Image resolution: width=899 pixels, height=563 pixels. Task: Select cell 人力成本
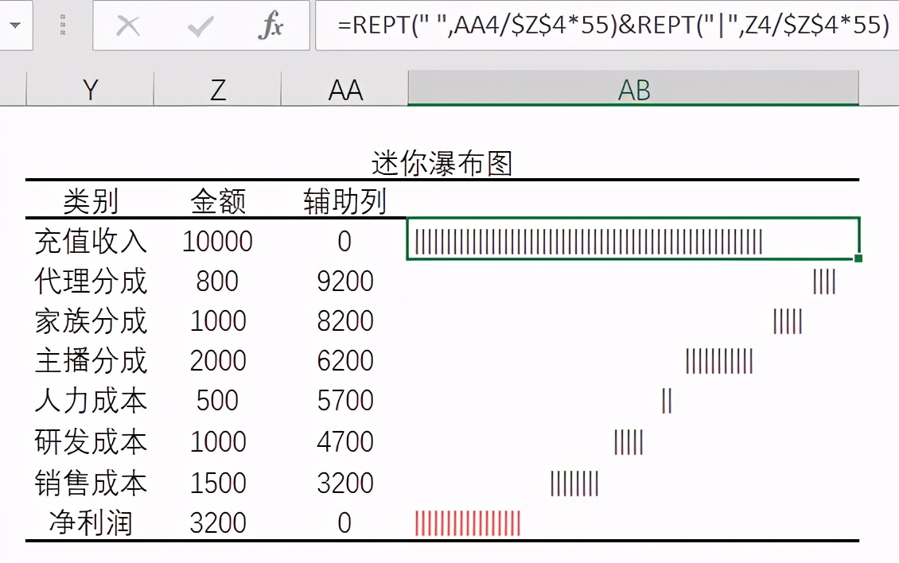click(x=91, y=400)
